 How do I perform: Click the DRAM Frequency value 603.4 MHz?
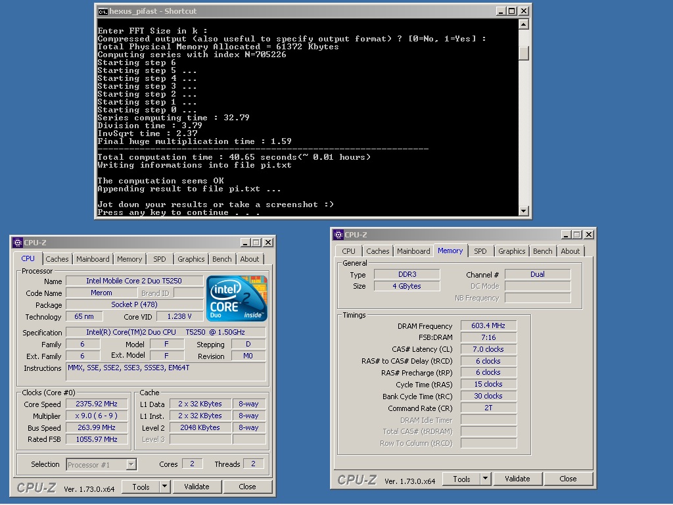(488, 326)
